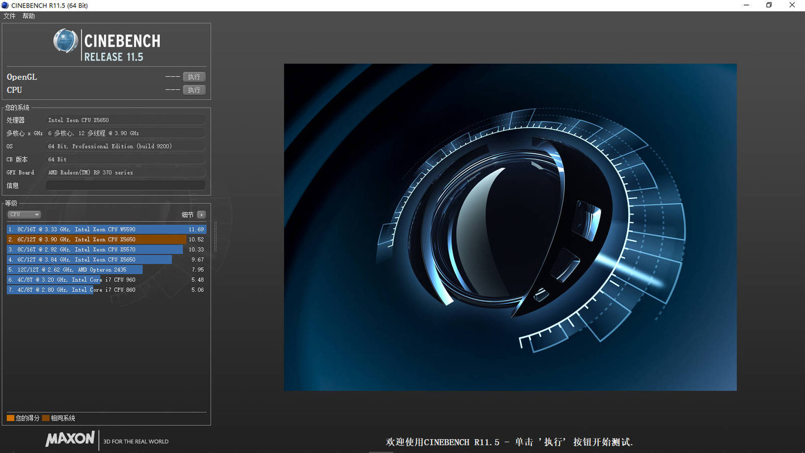Select the Core i7 CPU 960 ranking row

106,280
